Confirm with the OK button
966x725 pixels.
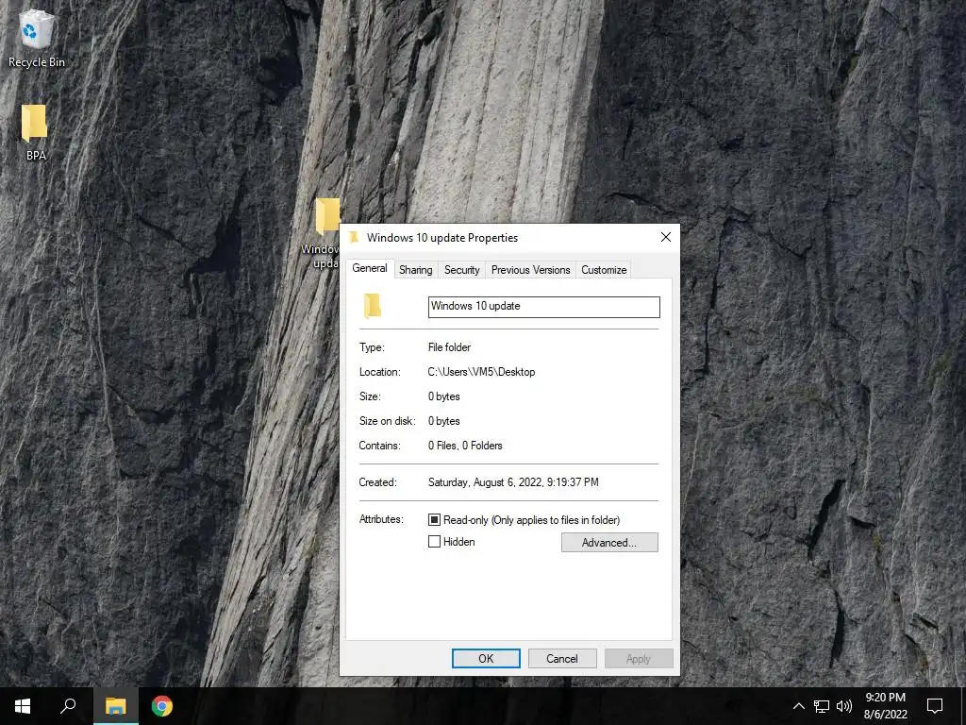(x=486, y=658)
